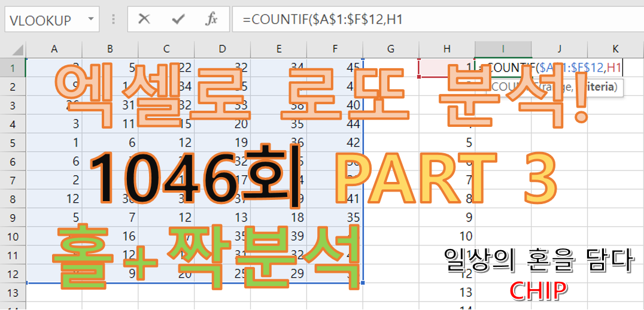Select row 7 header
The image size is (644, 310).
[13, 180]
